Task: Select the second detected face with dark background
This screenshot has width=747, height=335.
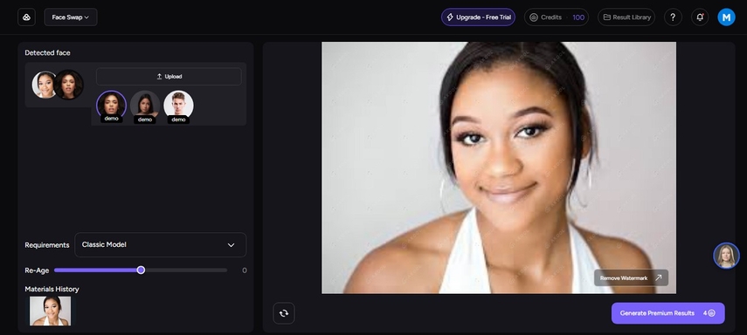Action: (x=69, y=85)
